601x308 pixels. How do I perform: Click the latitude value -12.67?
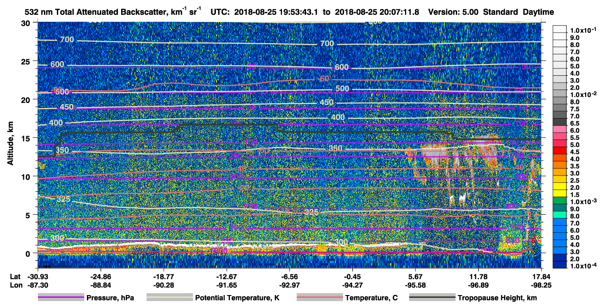(x=226, y=277)
